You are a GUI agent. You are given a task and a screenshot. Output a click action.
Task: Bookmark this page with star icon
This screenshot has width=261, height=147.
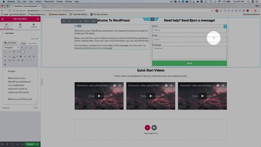click(x=212, y=11)
